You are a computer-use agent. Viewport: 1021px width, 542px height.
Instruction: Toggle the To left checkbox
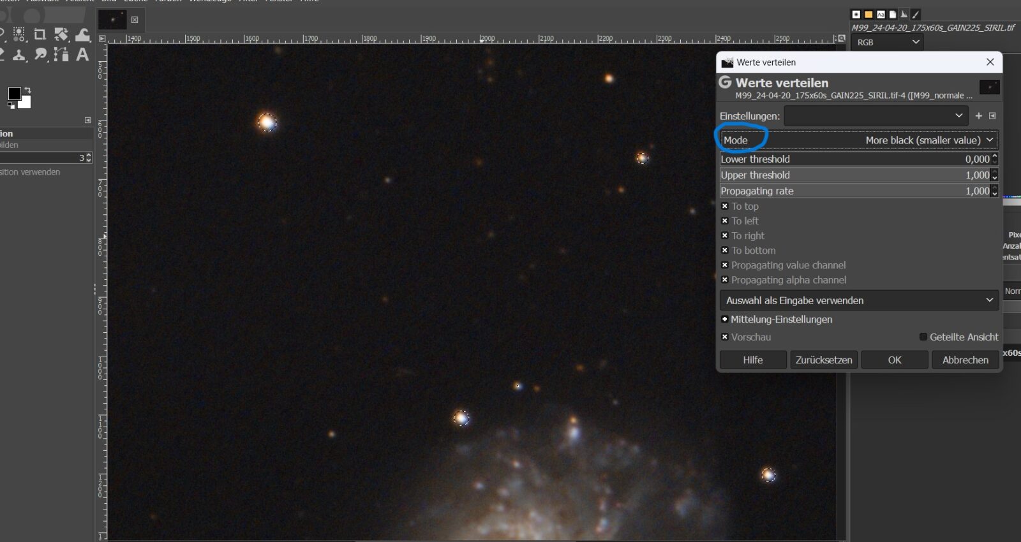tap(725, 221)
